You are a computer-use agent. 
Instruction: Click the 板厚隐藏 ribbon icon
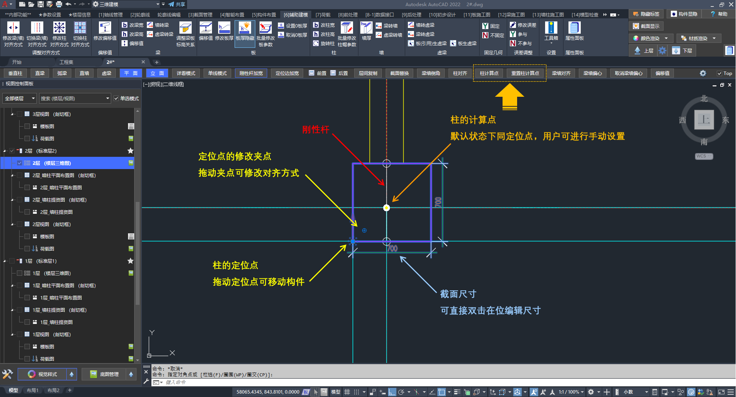coord(245,28)
